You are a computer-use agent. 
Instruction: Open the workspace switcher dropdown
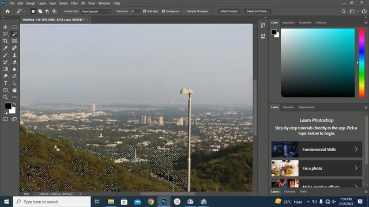point(353,11)
